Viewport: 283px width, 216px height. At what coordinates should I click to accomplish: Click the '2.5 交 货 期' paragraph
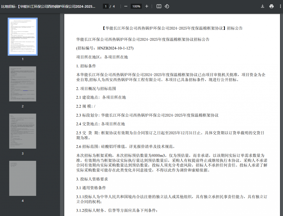point(170,135)
